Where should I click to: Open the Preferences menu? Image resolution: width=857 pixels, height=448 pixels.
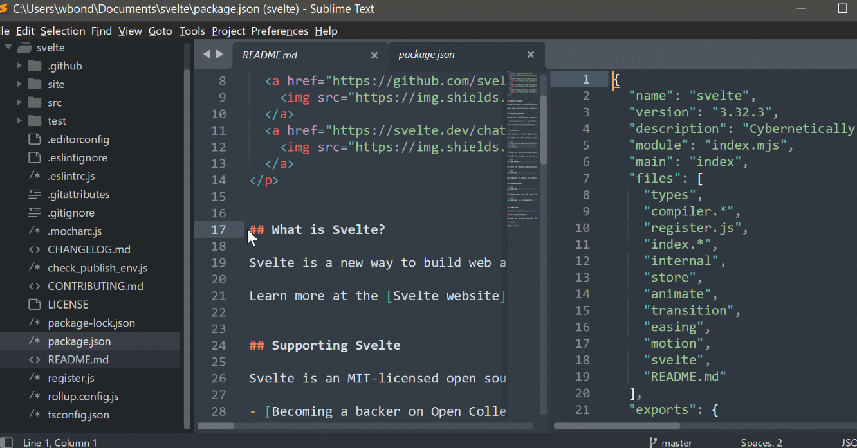coord(280,31)
